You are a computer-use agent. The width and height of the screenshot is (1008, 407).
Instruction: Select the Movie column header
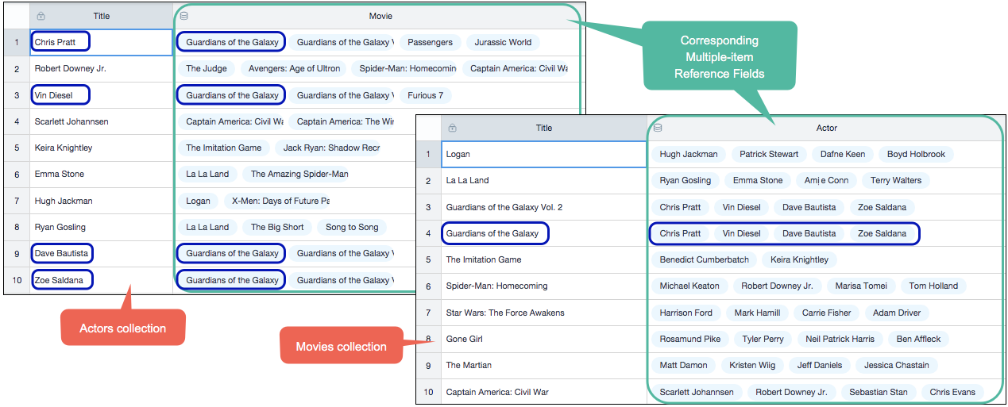(x=380, y=16)
